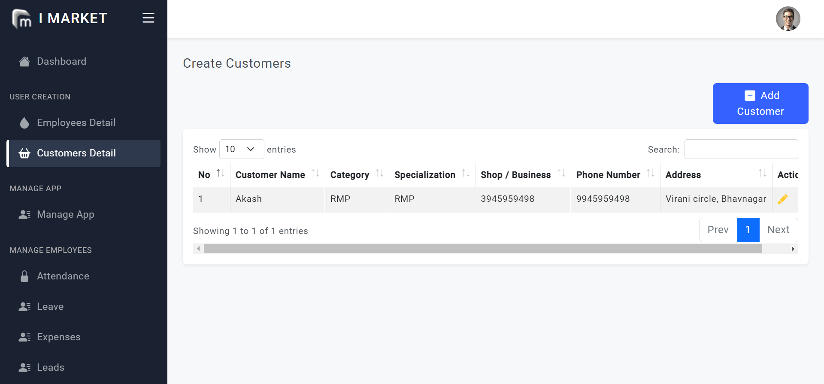Click the Attendance lock icon

[x=24, y=276]
